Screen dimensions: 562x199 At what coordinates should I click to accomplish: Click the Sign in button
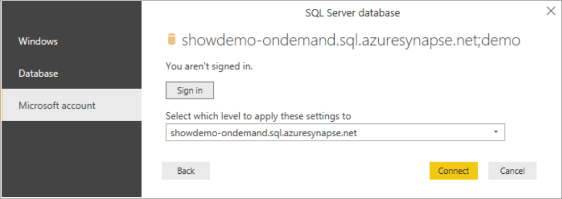point(190,90)
